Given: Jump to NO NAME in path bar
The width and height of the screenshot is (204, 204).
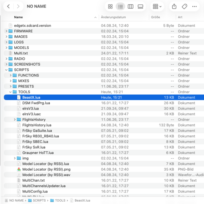Looking at the screenshot, I should 16,201.
